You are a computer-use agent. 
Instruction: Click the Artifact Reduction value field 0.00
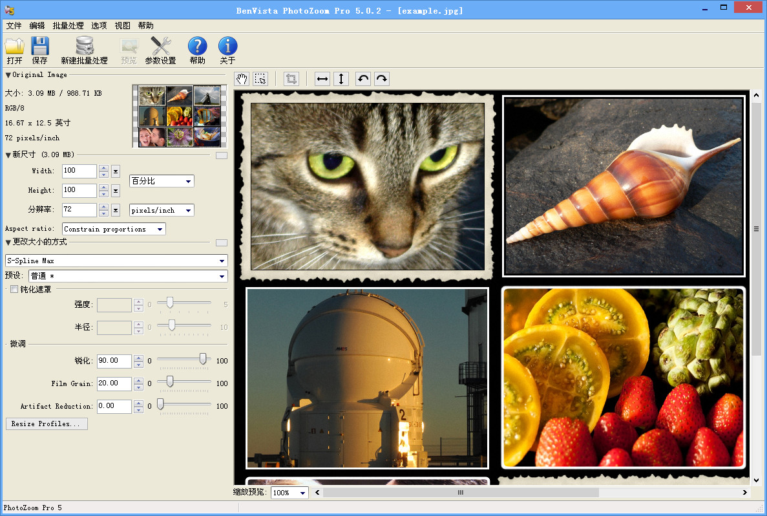pos(114,406)
